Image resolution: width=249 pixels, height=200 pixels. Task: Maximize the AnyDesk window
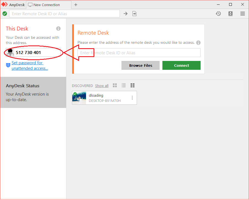[x=230, y=5]
